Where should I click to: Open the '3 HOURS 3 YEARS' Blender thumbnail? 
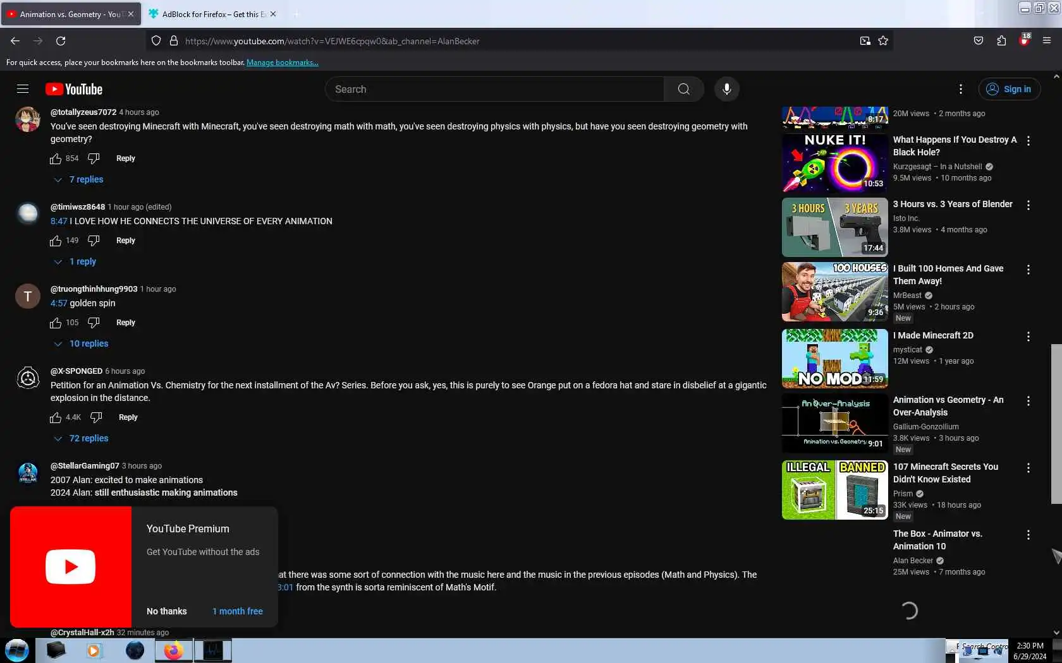(835, 227)
